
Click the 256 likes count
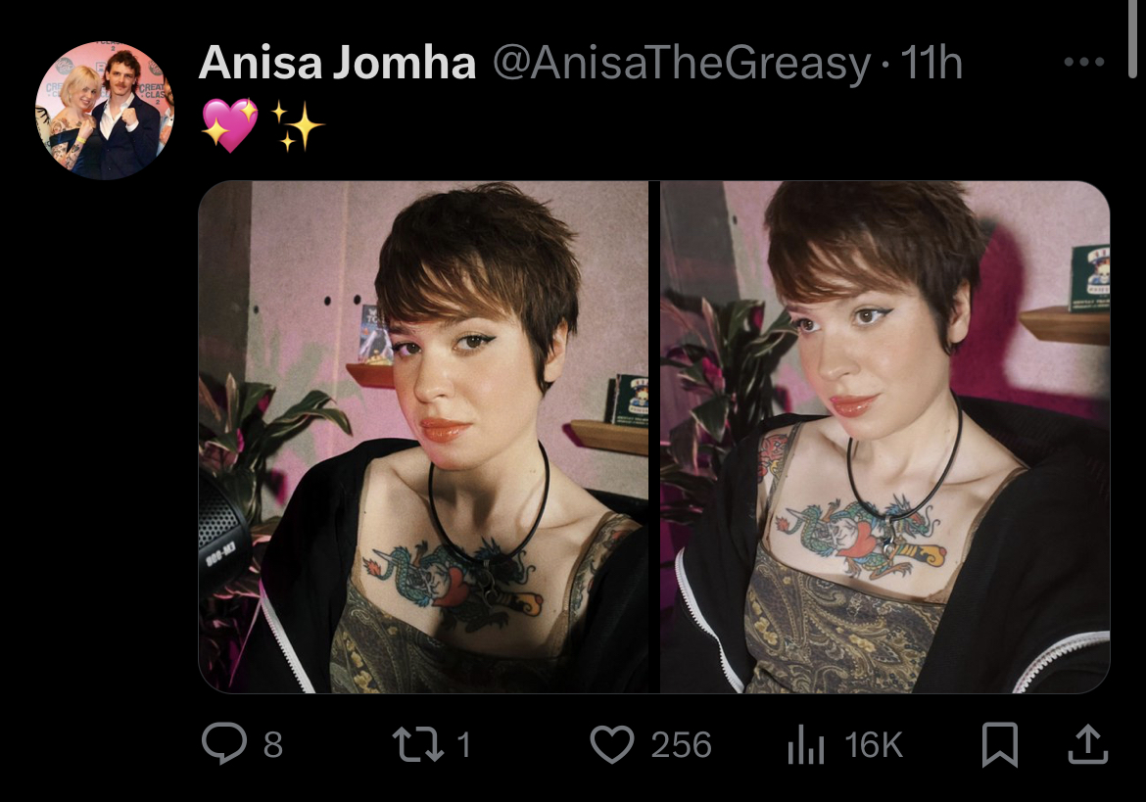pyautogui.click(x=681, y=745)
